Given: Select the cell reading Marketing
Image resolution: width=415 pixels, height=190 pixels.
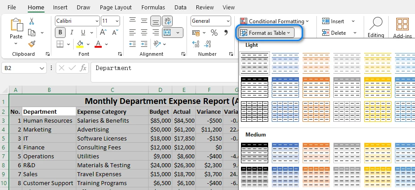Looking at the screenshot, I should pos(49,129).
